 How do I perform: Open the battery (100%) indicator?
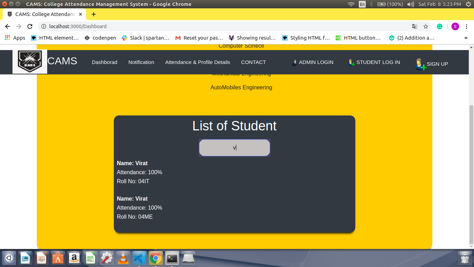click(x=390, y=4)
